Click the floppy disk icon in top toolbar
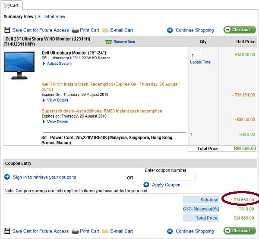 (7, 30)
